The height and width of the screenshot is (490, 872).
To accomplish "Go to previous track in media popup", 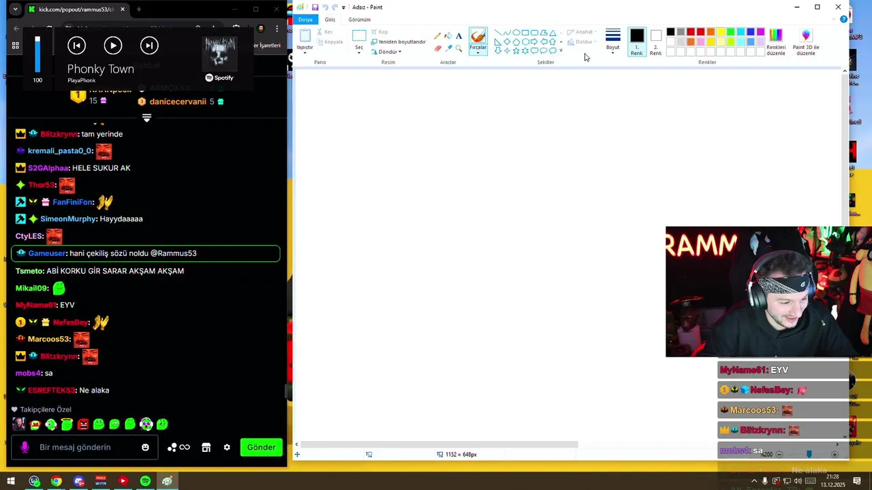I will (x=77, y=46).
